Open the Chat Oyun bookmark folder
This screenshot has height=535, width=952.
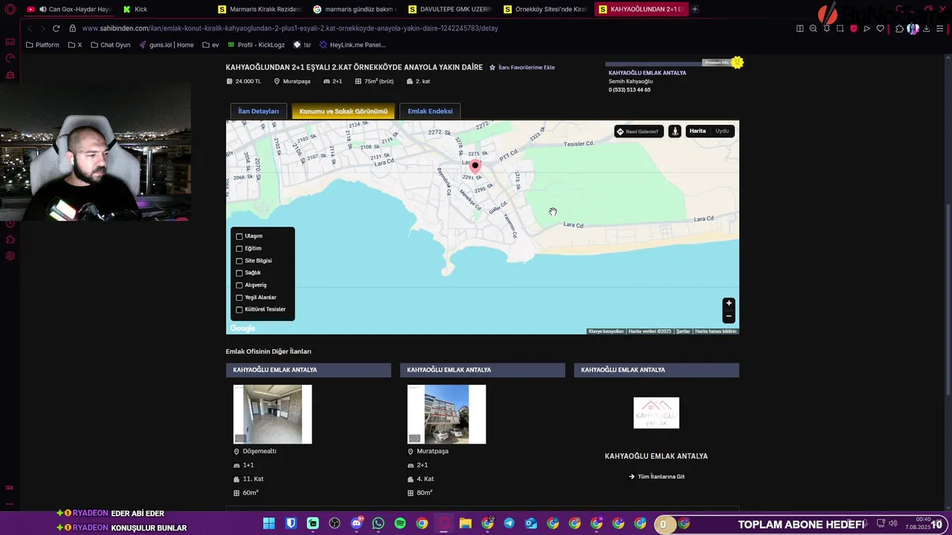click(x=110, y=45)
